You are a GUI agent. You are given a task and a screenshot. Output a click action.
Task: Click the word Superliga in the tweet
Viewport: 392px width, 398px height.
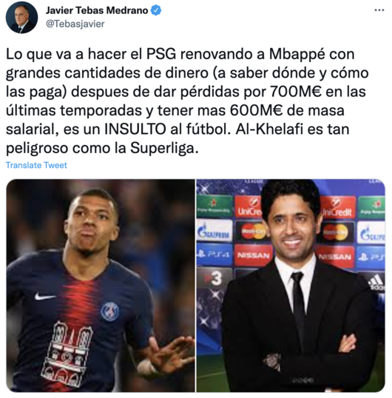click(x=164, y=149)
